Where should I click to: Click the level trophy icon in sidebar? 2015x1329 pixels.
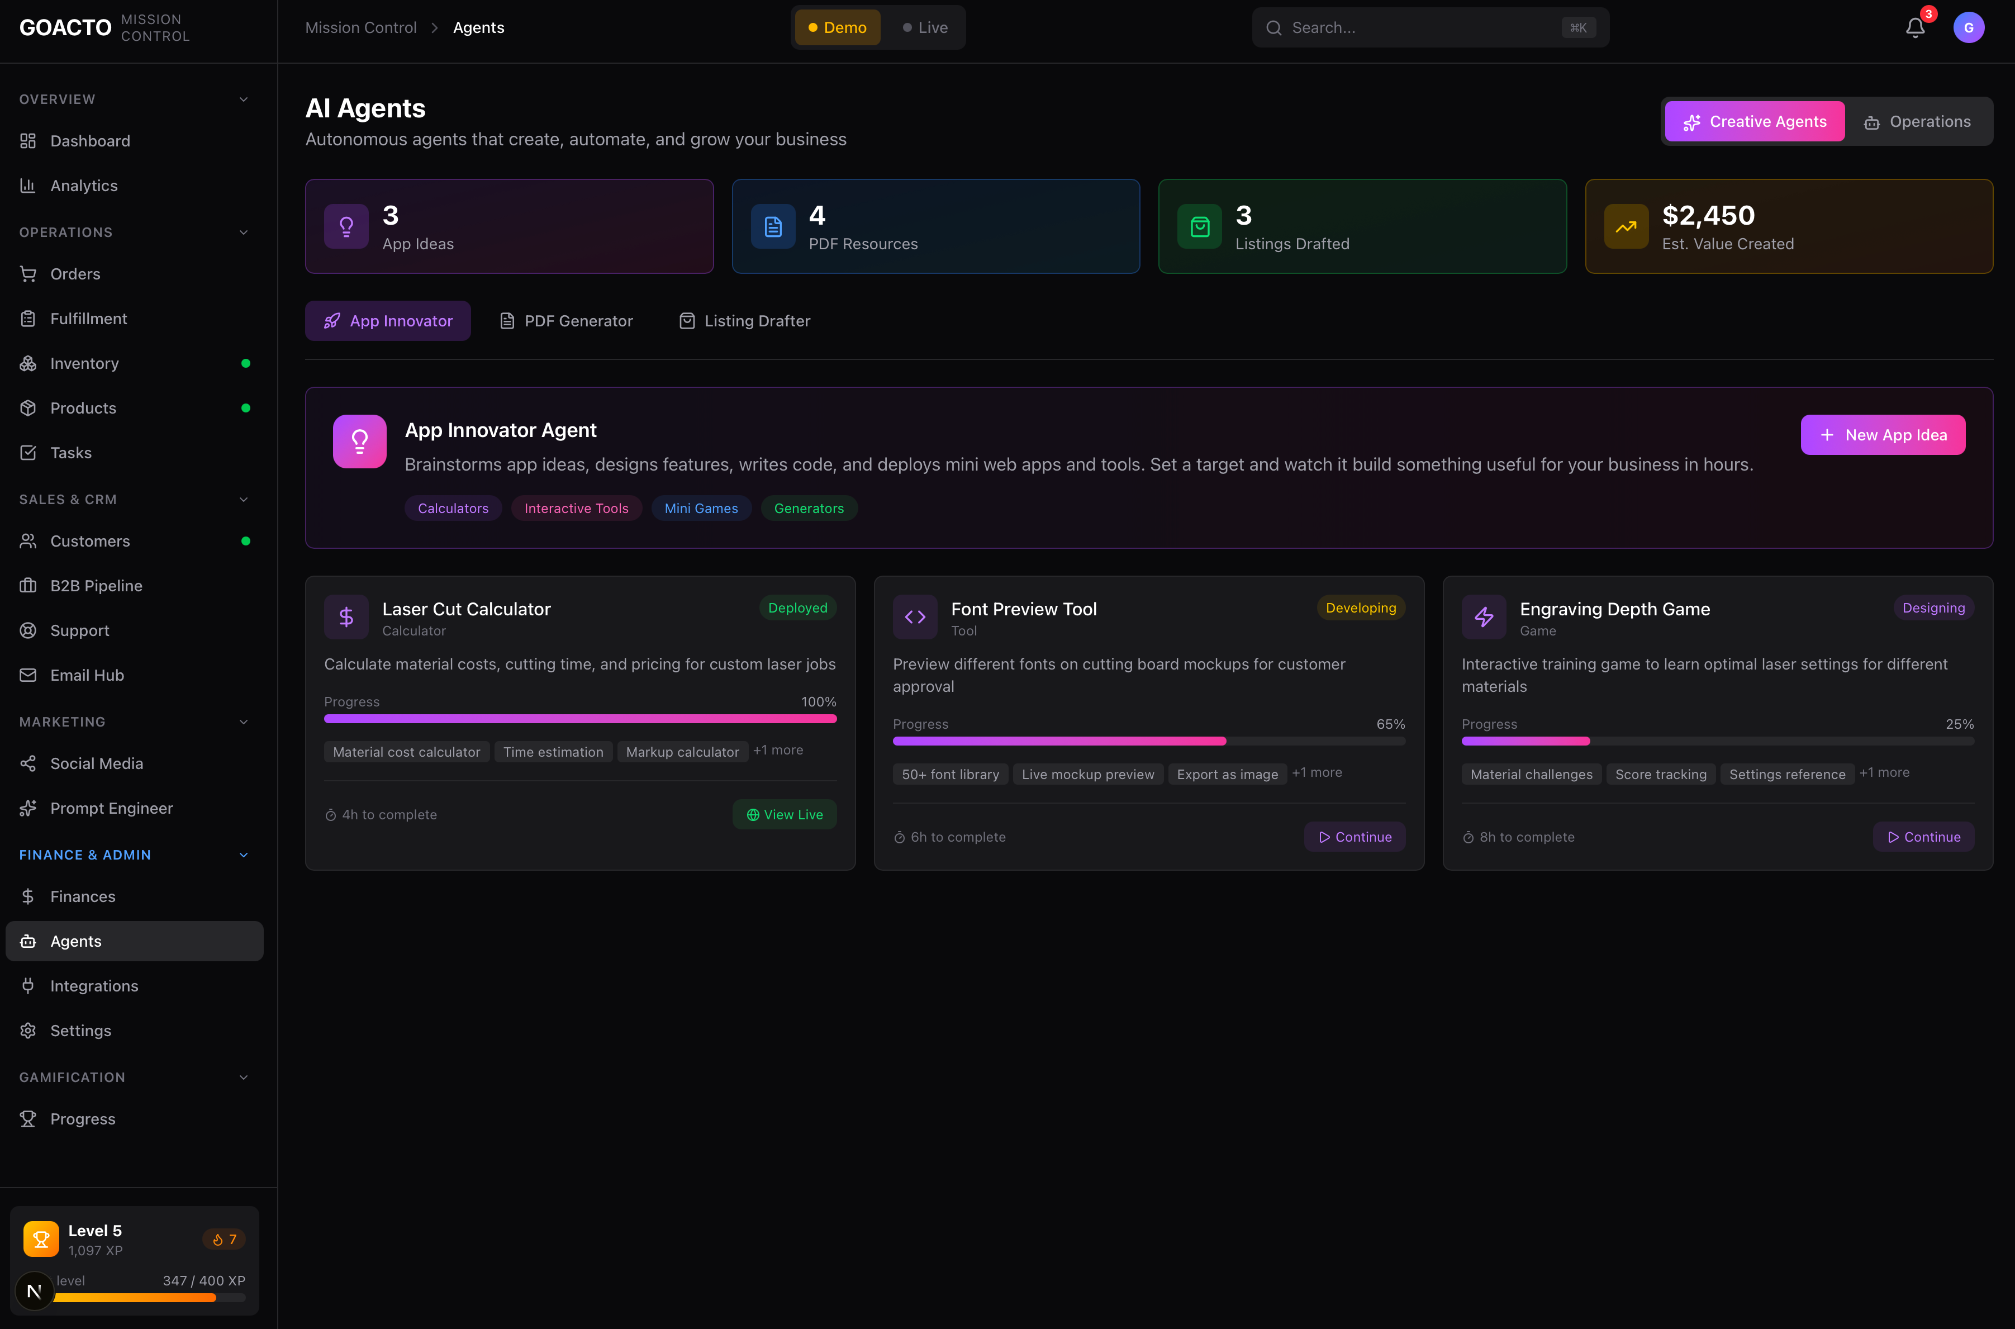(x=41, y=1238)
